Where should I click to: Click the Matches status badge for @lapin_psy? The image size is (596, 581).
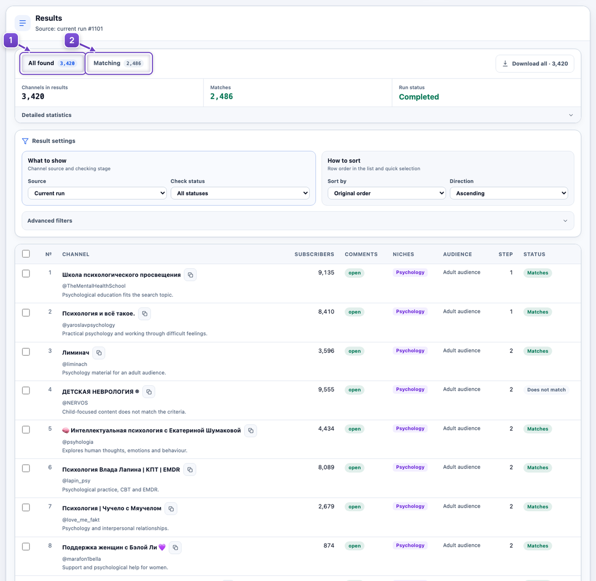pos(538,468)
